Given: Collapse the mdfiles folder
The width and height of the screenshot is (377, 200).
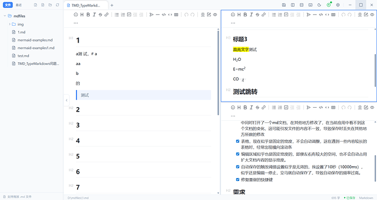Looking at the screenshot, I should click(x=4, y=16).
